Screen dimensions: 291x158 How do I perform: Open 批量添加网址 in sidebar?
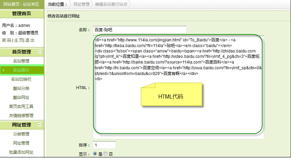pos(21,152)
